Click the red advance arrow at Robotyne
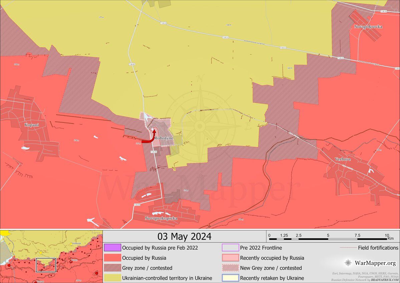Viewport: 400px width, 283px height. pos(151,138)
